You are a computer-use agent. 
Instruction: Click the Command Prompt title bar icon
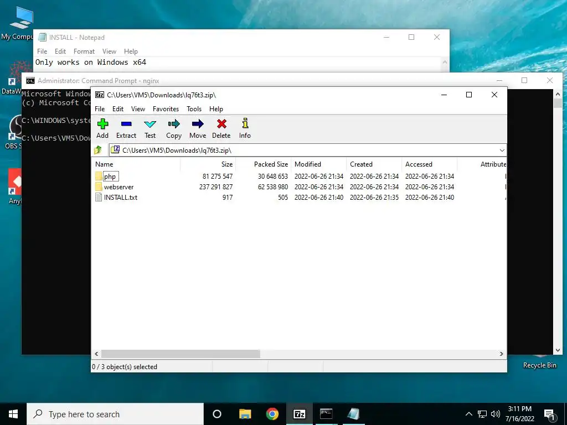(x=30, y=81)
